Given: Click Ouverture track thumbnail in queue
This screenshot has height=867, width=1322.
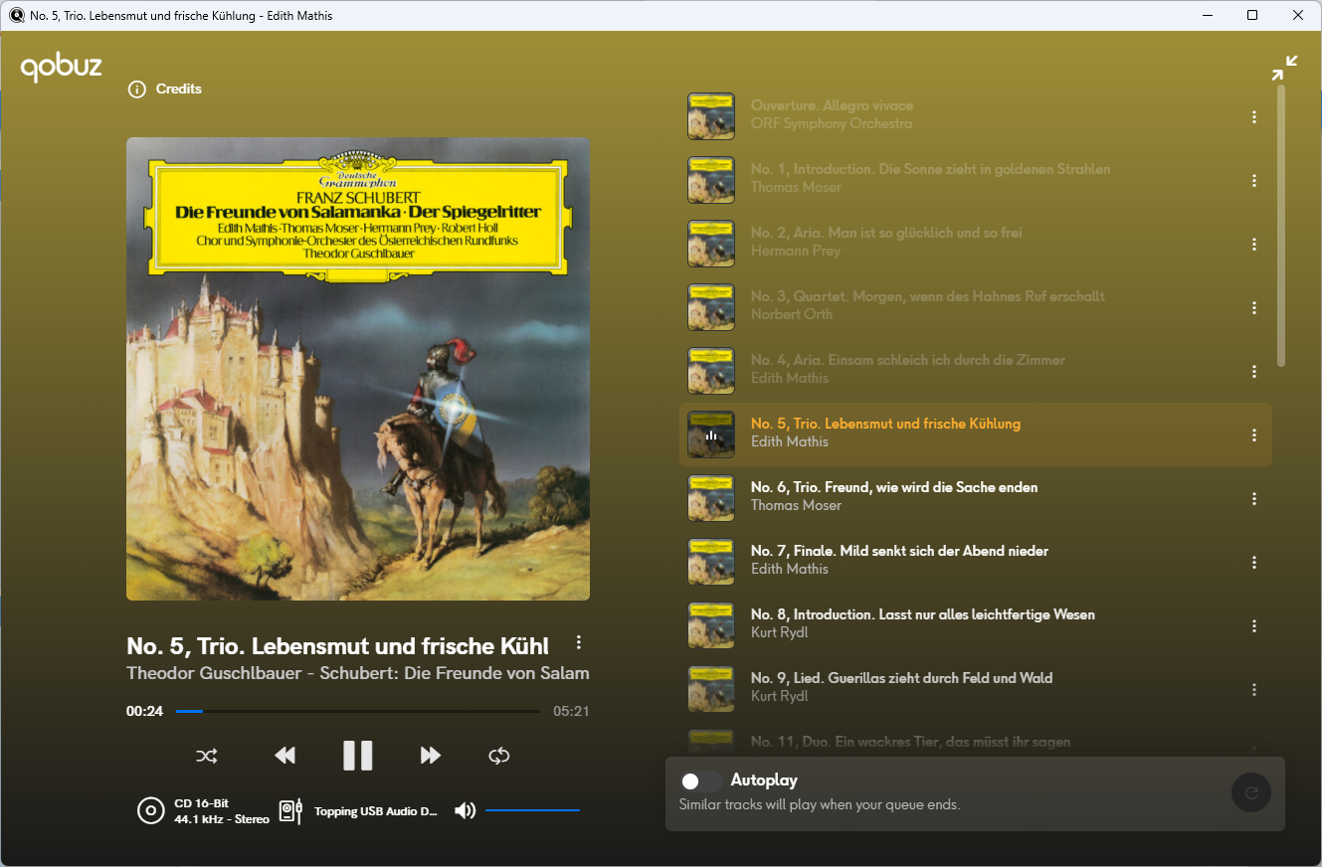Looking at the screenshot, I should click(x=711, y=116).
